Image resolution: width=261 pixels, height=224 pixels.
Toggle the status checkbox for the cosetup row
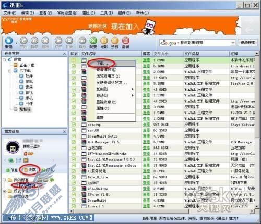pyautogui.click(x=74, y=125)
